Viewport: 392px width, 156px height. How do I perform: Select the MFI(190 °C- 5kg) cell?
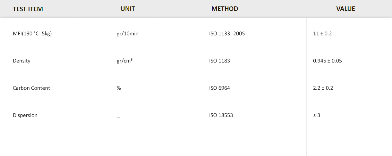pyautogui.click(x=32, y=33)
